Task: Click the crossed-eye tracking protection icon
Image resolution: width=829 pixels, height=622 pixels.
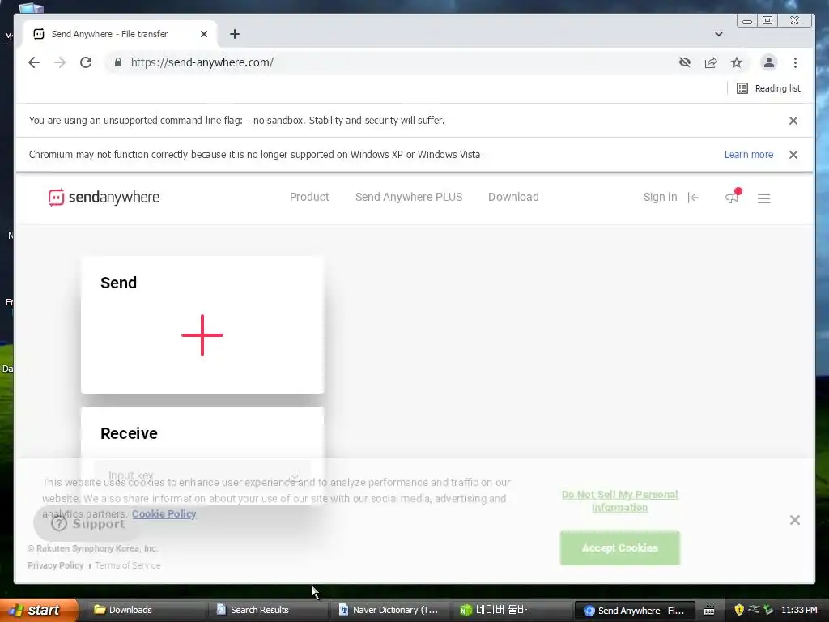Action: tap(685, 62)
